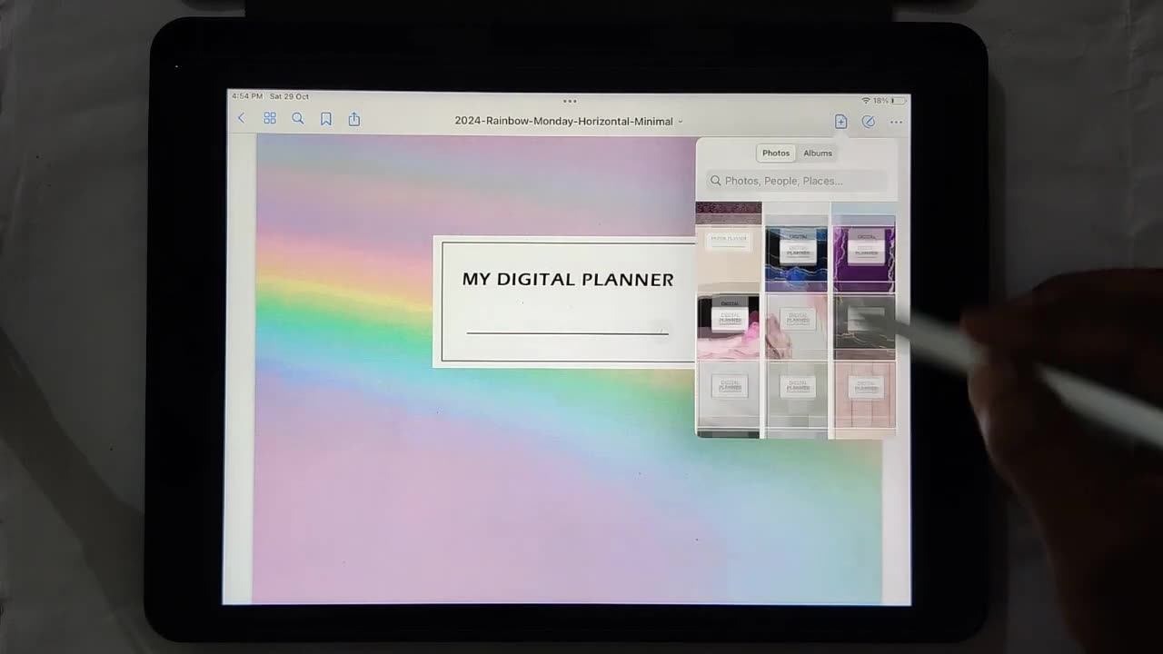The image size is (1163, 654).
Task: Go back using the back chevron
Action: [241, 118]
